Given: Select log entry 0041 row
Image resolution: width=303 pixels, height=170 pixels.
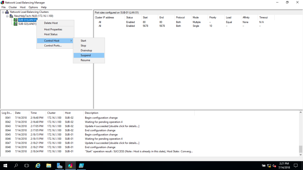Looking at the screenshot, I should point(98,118).
